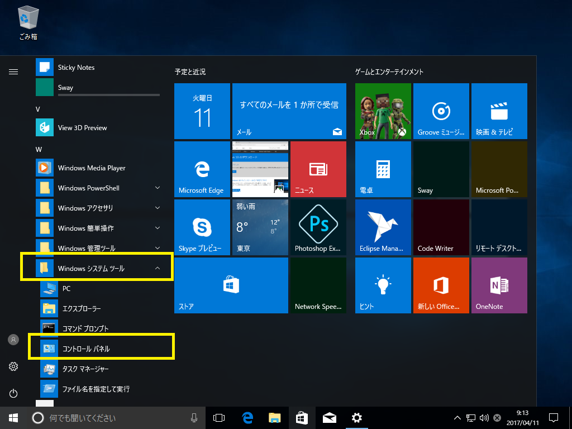Launch Windows Media Player
Screen dimensions: 572x429
[x=98, y=168]
